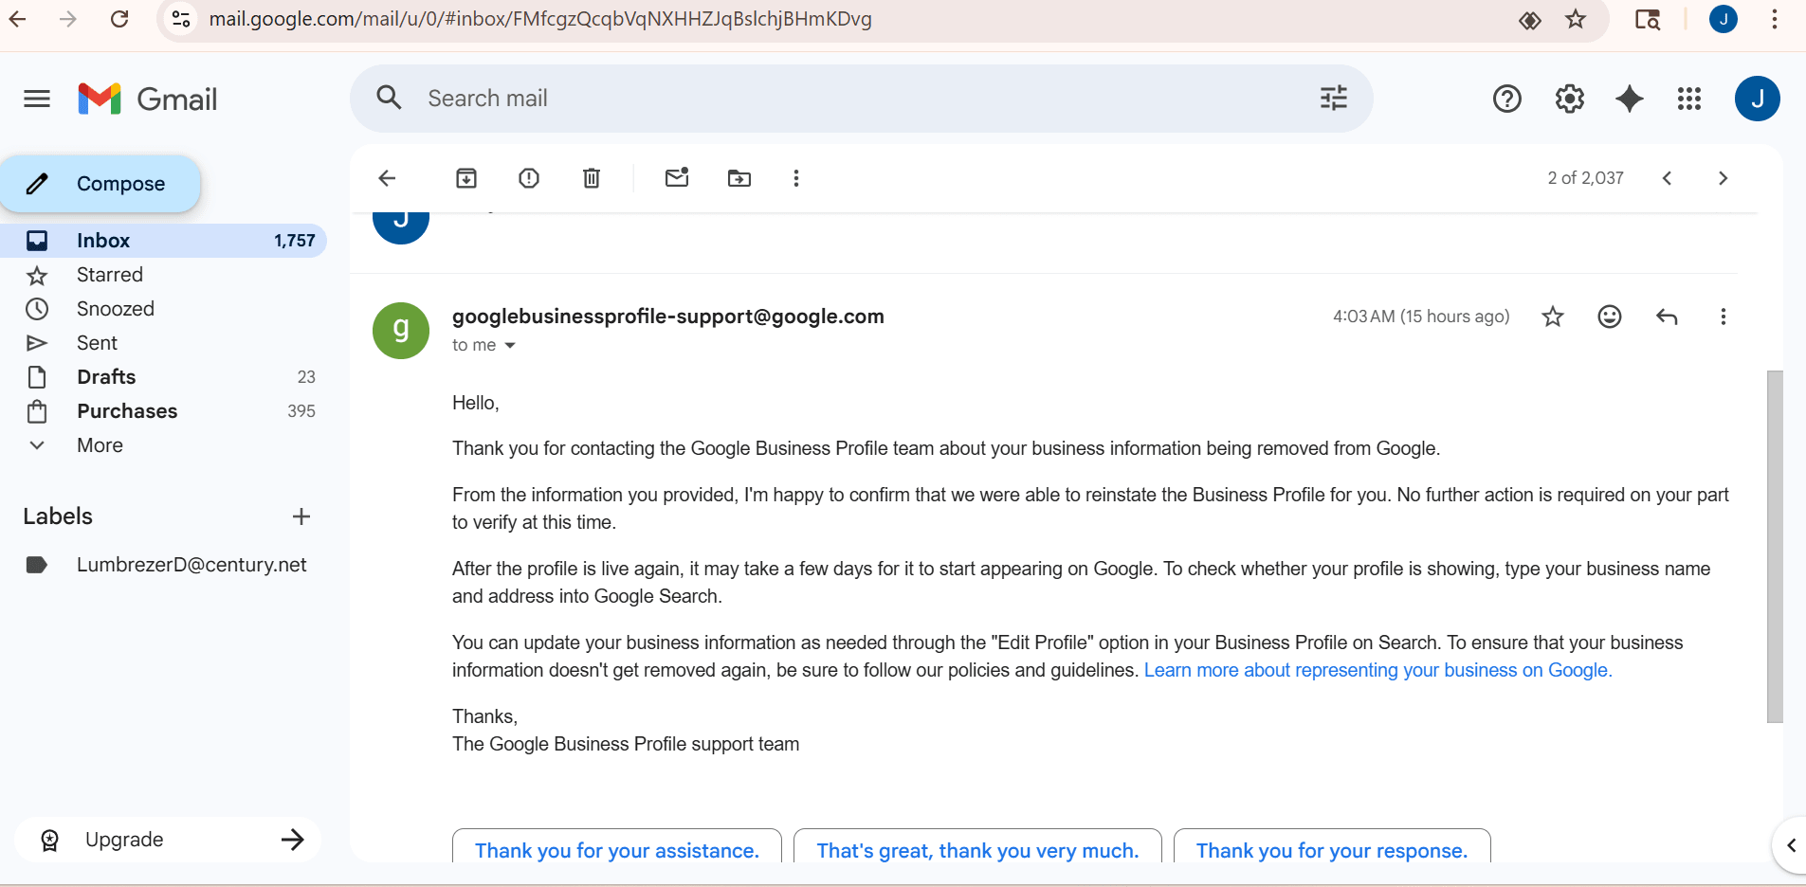This screenshot has height=887, width=1806.
Task: Click the extension icon left of bookmark star
Action: point(1529,20)
